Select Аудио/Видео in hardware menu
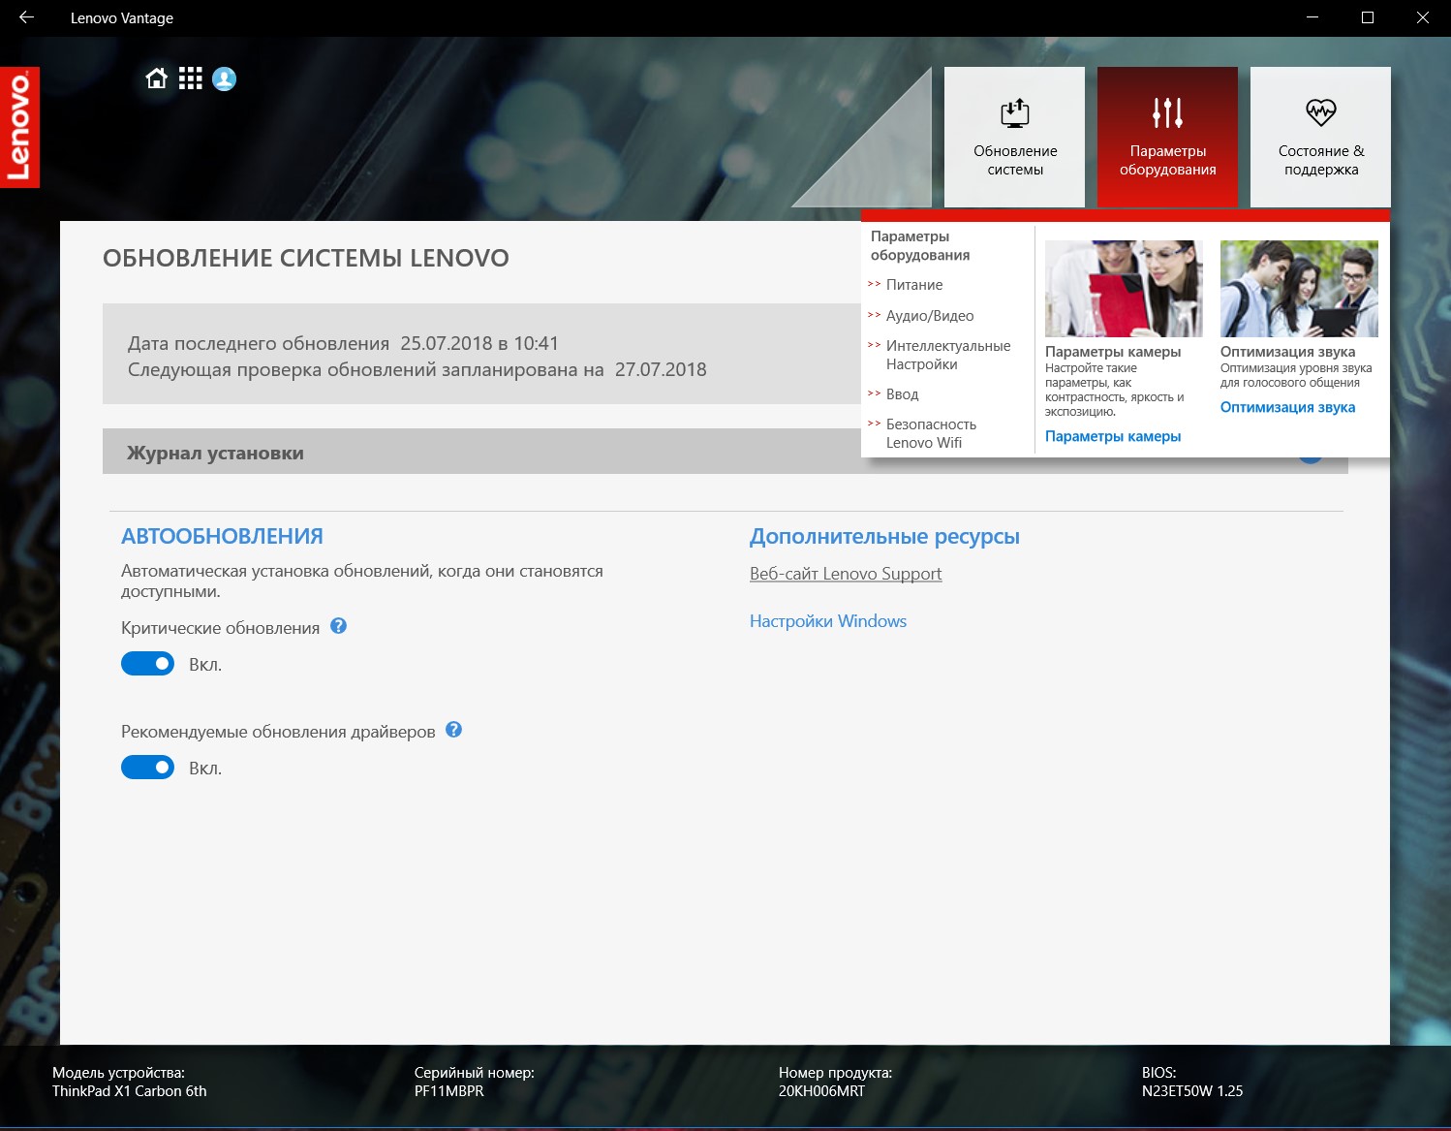This screenshot has height=1131, width=1451. pos(930,316)
